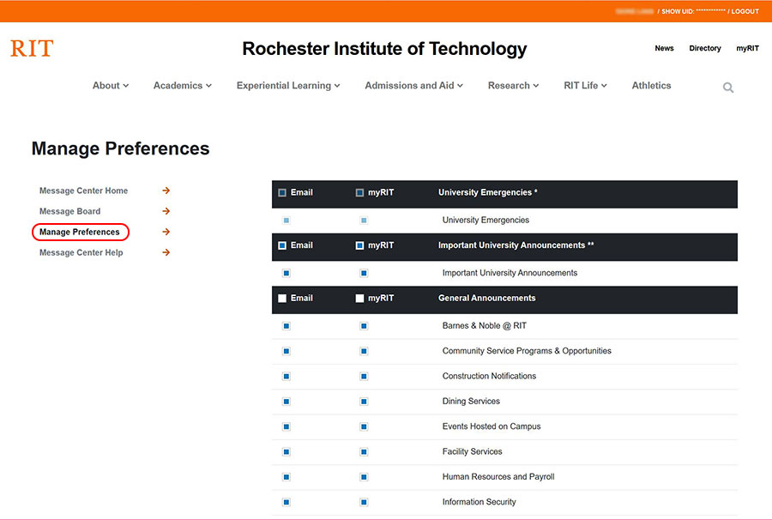Toggle Email checkbox for Facility Services
The width and height of the screenshot is (772, 520).
286,451
